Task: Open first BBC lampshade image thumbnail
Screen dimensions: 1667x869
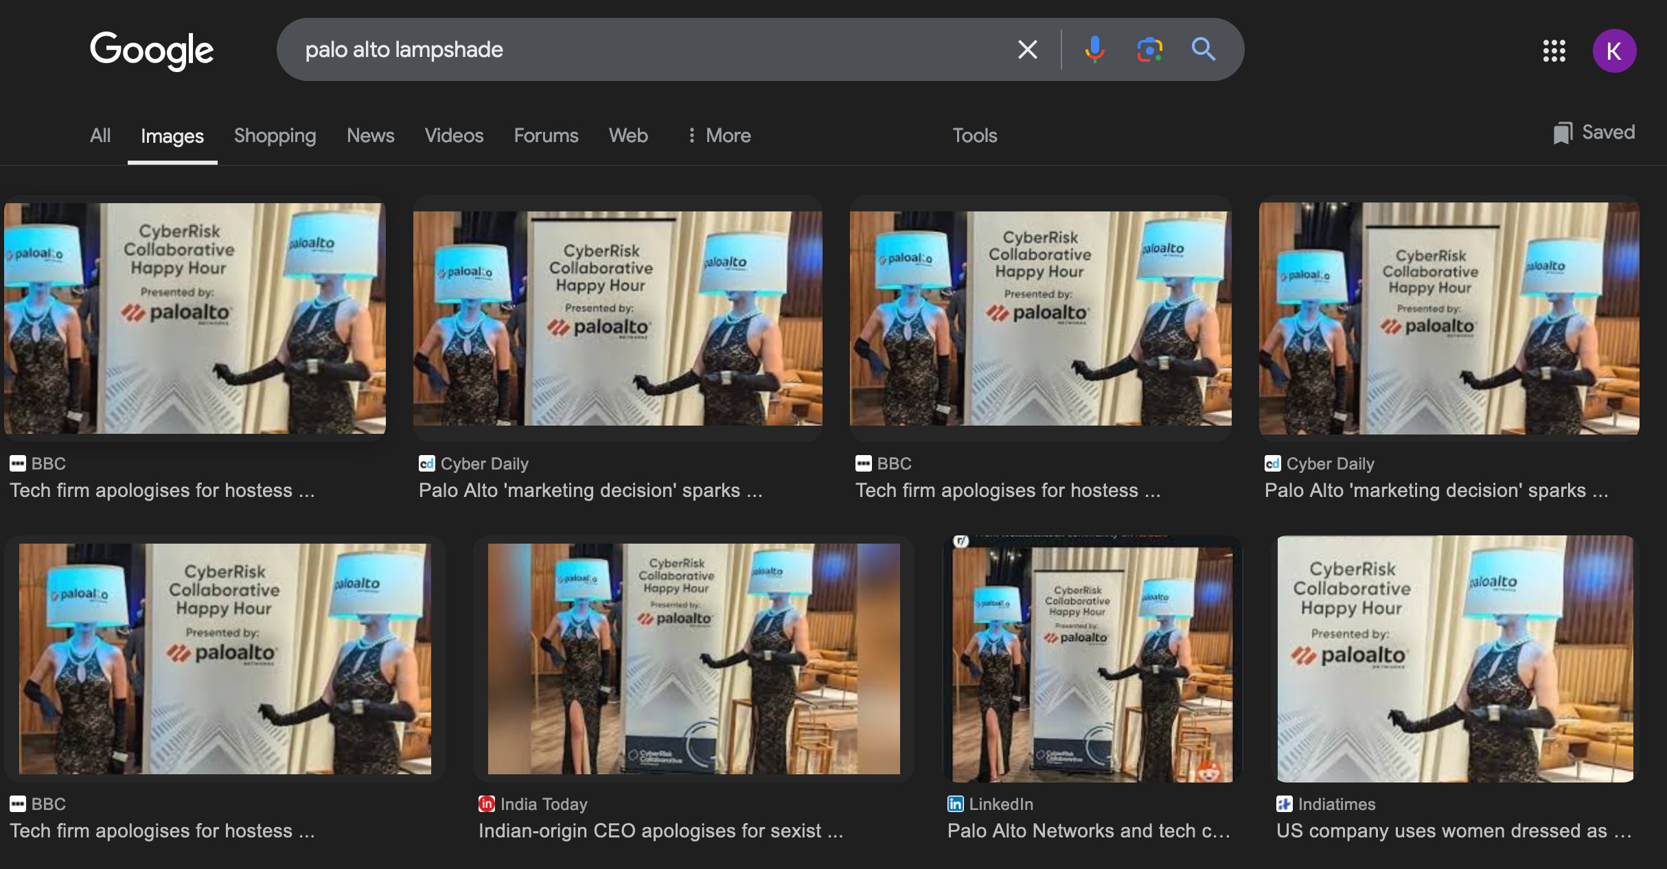Action: pos(195,318)
